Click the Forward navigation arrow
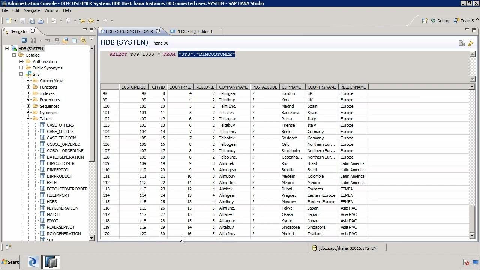Viewport: 480px width, 270px height. 105,21
